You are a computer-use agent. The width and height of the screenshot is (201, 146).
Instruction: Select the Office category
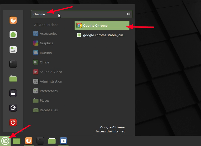point(45,62)
